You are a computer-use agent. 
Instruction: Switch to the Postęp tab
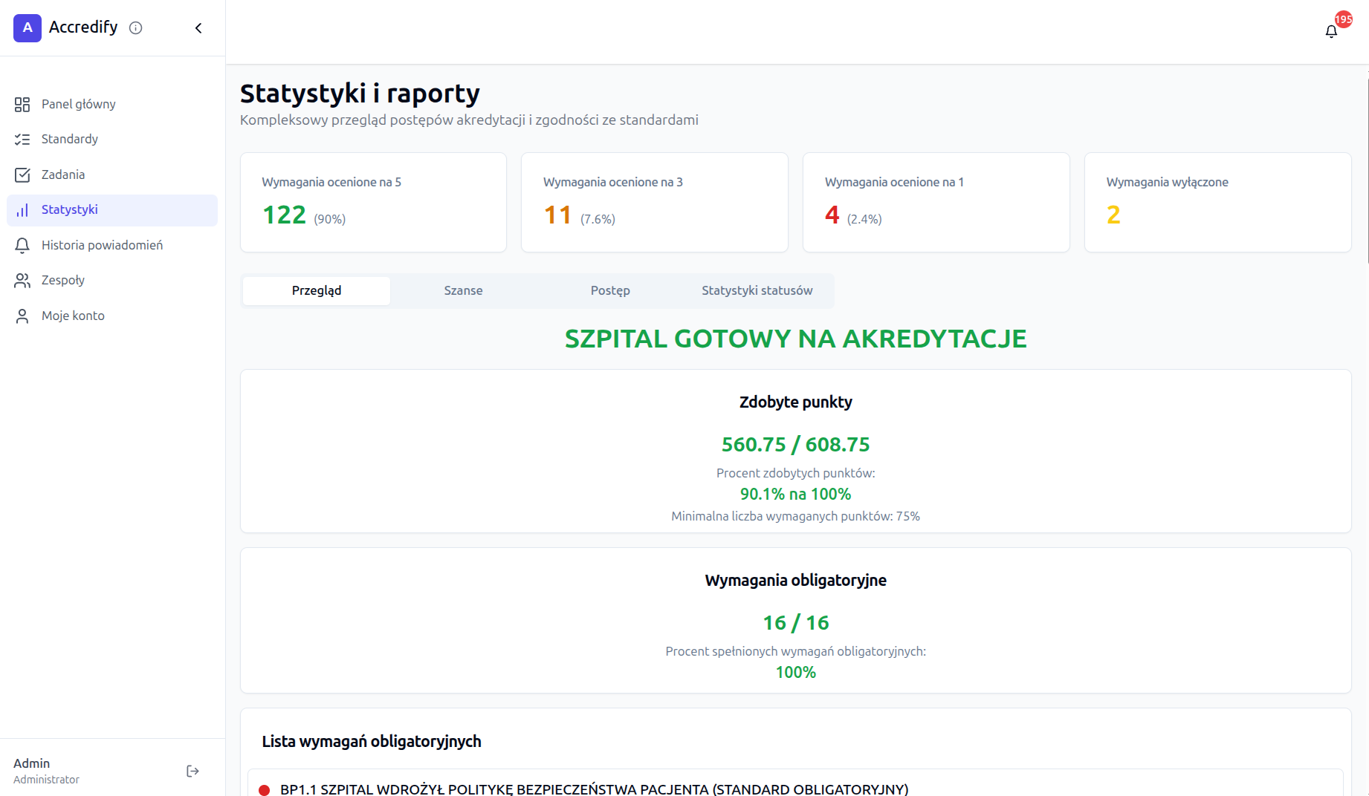[x=610, y=290]
